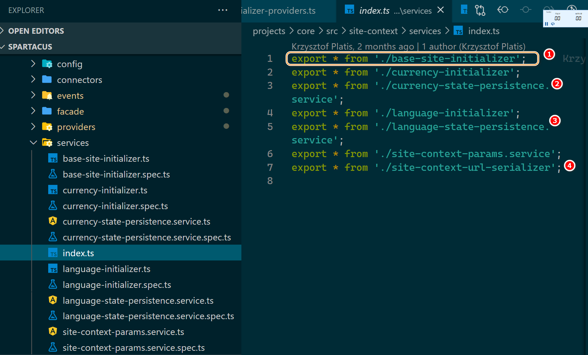Select the facade folder icon

[x=47, y=111]
